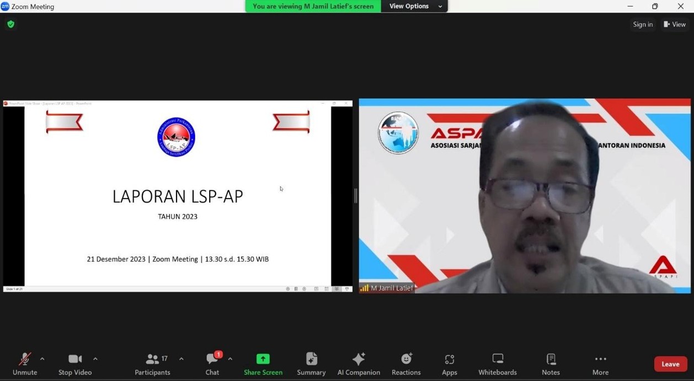Expand video options arrow beside Stop Video
This screenshot has height=381, width=694.
click(x=95, y=359)
